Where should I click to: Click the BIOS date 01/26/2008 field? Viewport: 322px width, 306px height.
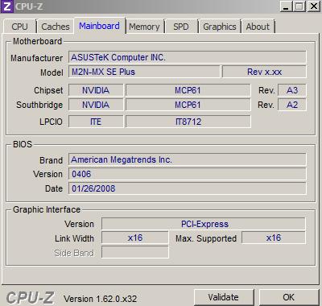point(188,188)
